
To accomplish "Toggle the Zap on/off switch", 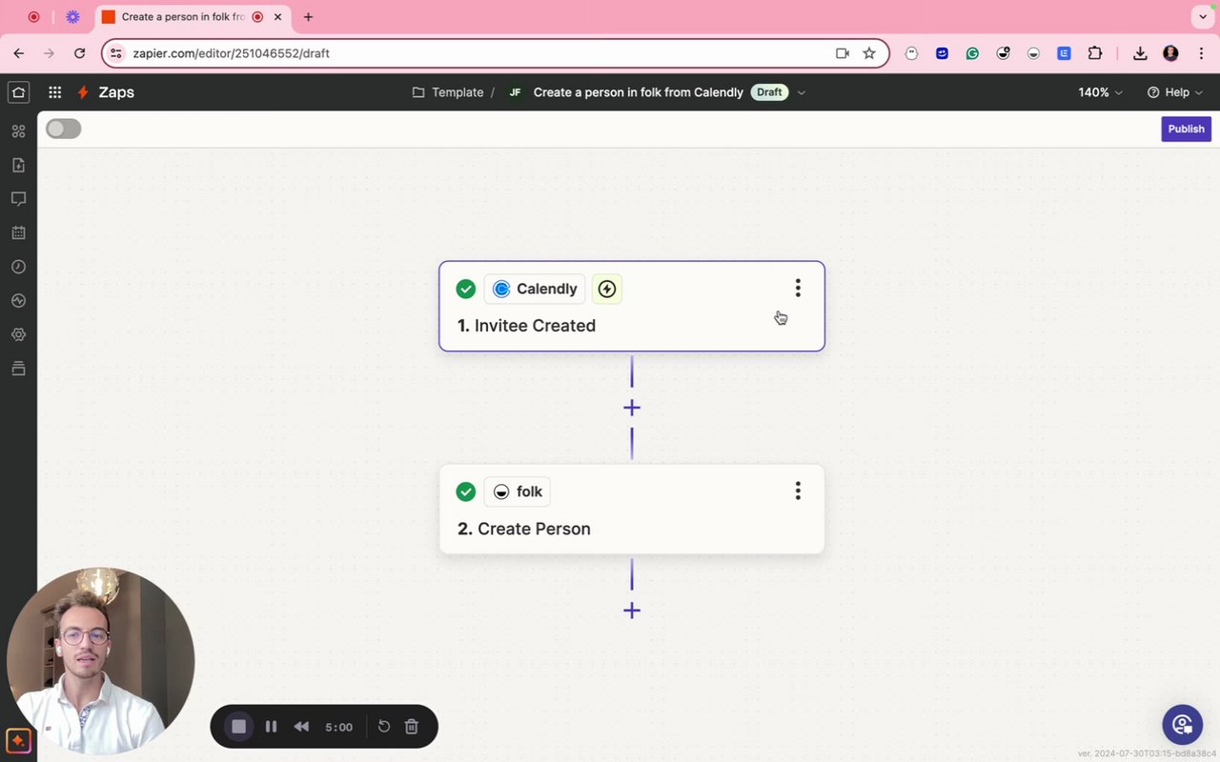I will (x=64, y=129).
